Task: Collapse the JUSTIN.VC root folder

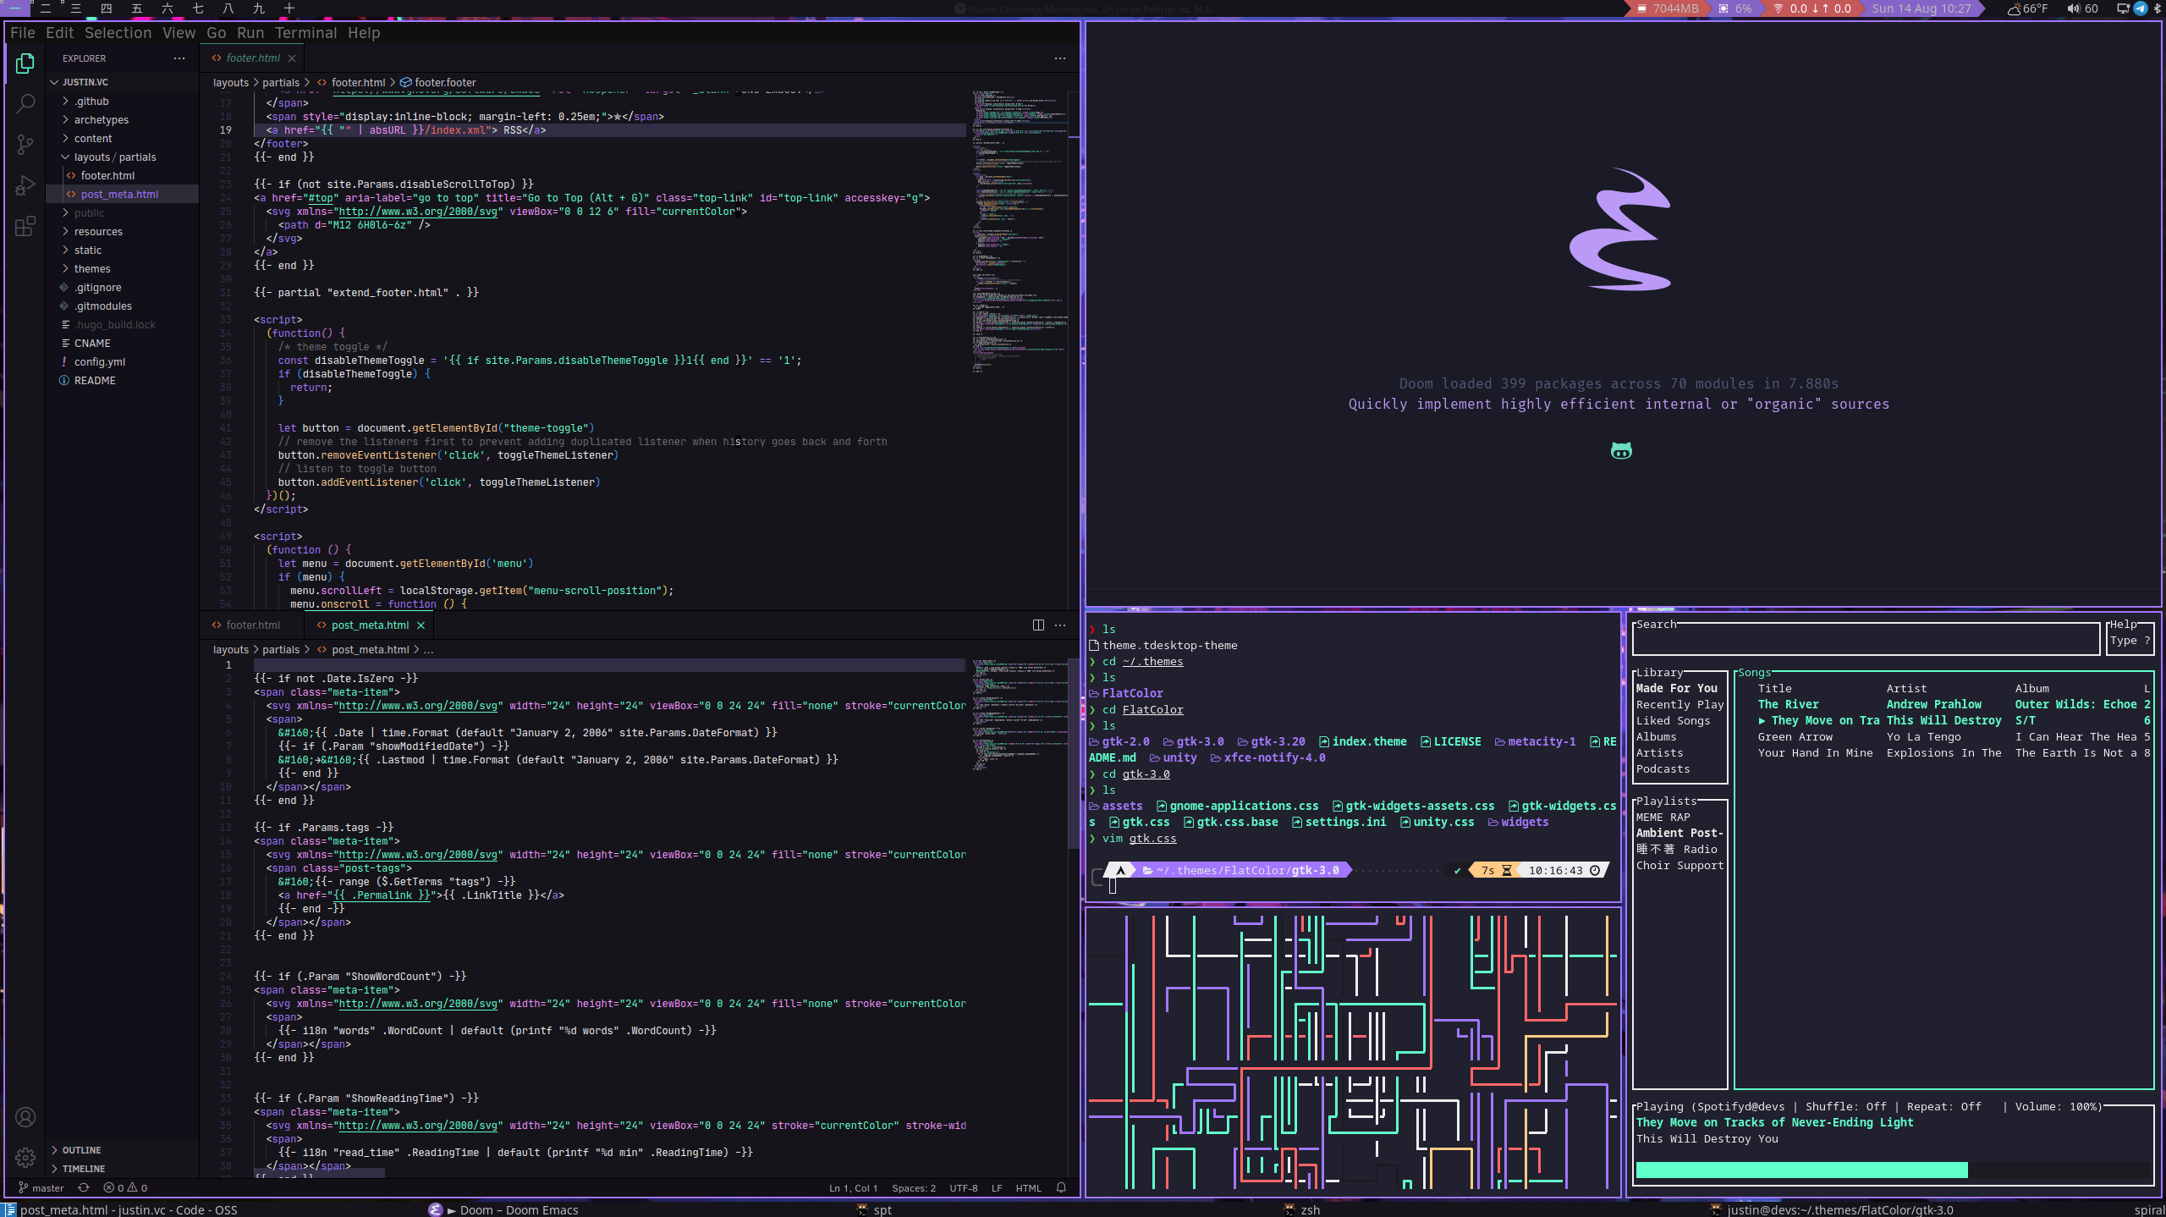Action: coord(85,82)
